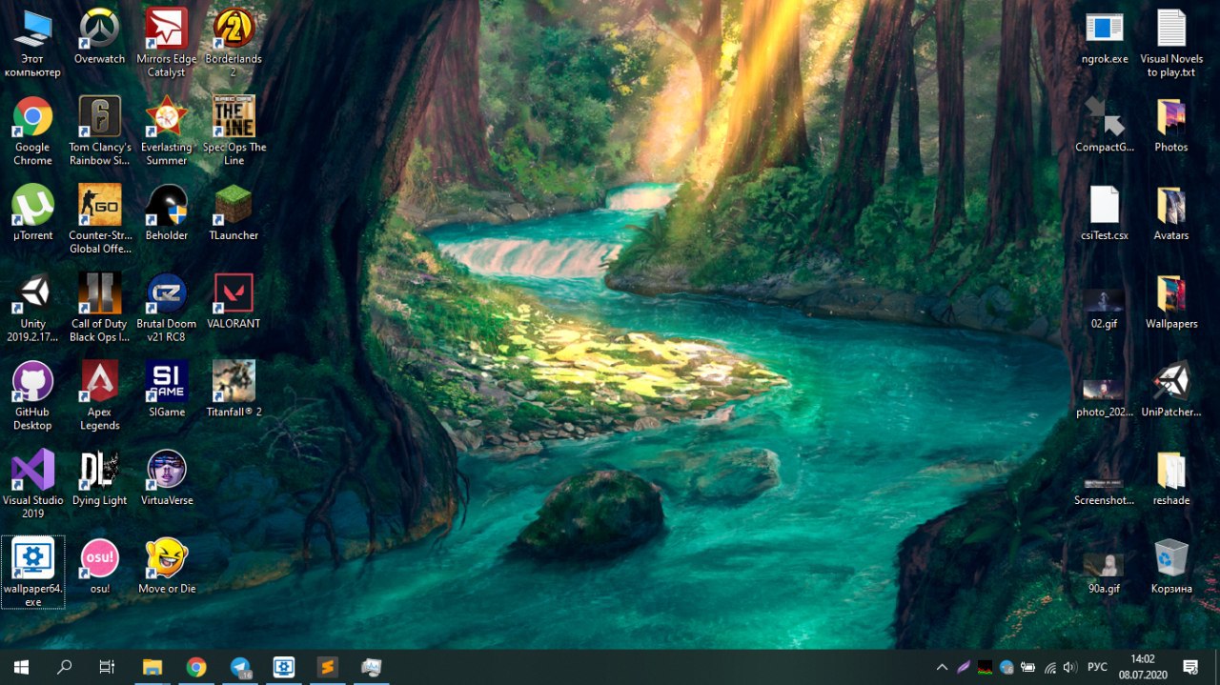The width and height of the screenshot is (1220, 685).
Task: Switch input language via РУС indicator
Action: [x=1097, y=667]
